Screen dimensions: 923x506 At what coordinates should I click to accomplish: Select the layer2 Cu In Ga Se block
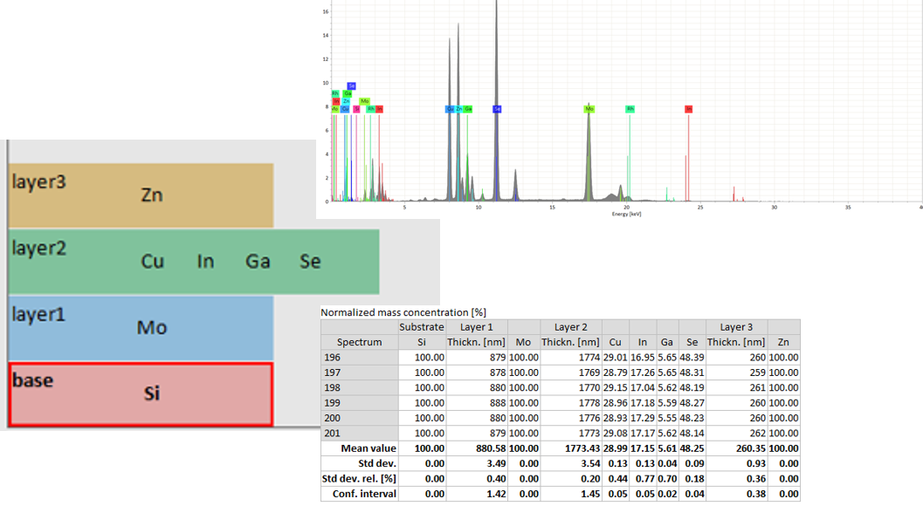click(x=192, y=261)
